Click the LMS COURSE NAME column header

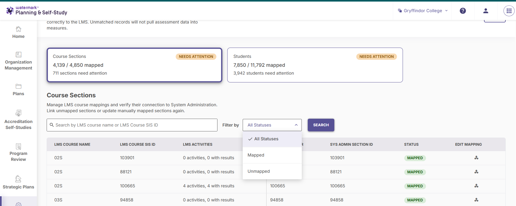click(x=72, y=144)
